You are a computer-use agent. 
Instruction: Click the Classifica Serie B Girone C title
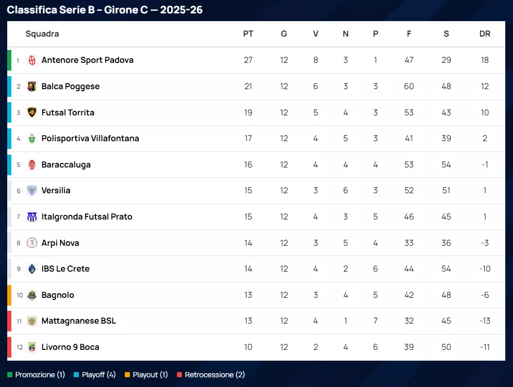[x=105, y=10]
